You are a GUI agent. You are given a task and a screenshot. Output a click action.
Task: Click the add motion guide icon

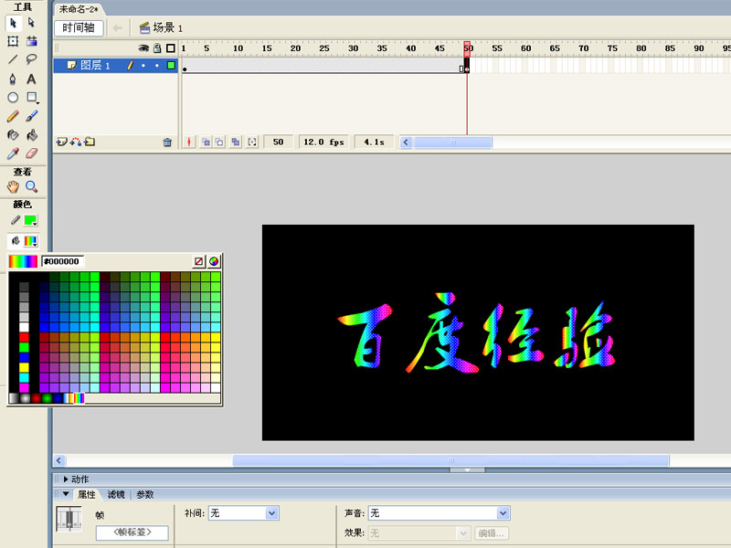pos(76,142)
